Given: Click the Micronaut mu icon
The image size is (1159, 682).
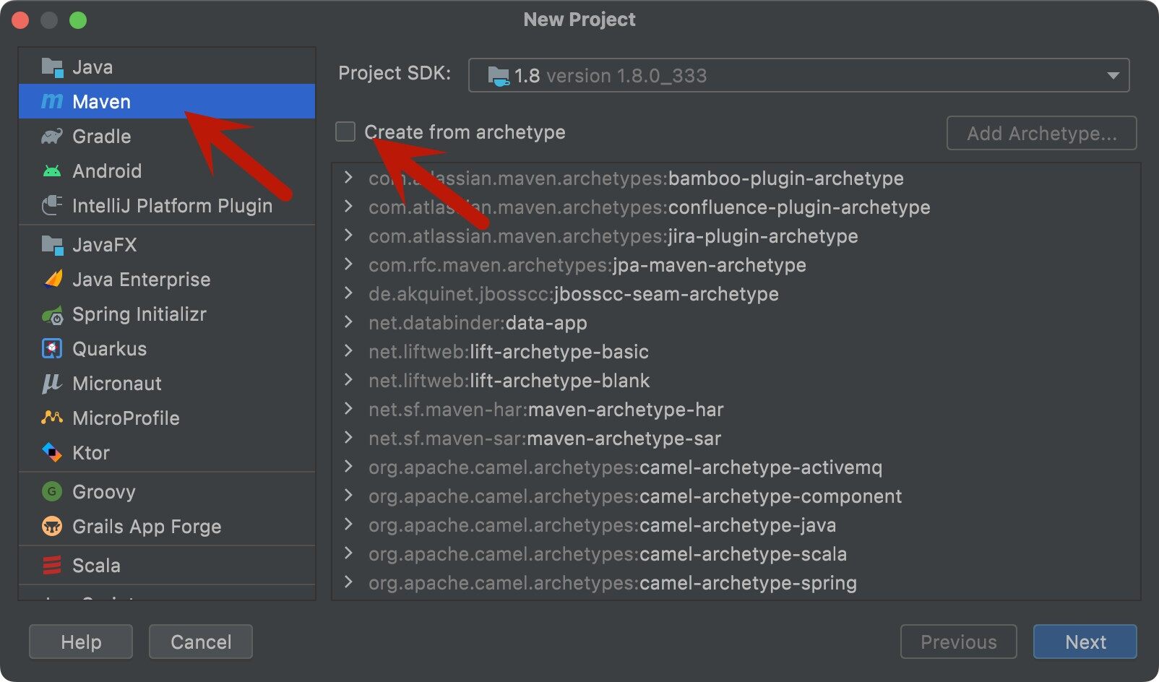Looking at the screenshot, I should (x=52, y=384).
